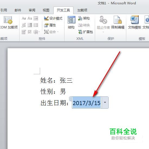Screen dimensions: 149x149
Task: Open legacy tools dropdown in 控件 group
Action: [x=37, y=32]
